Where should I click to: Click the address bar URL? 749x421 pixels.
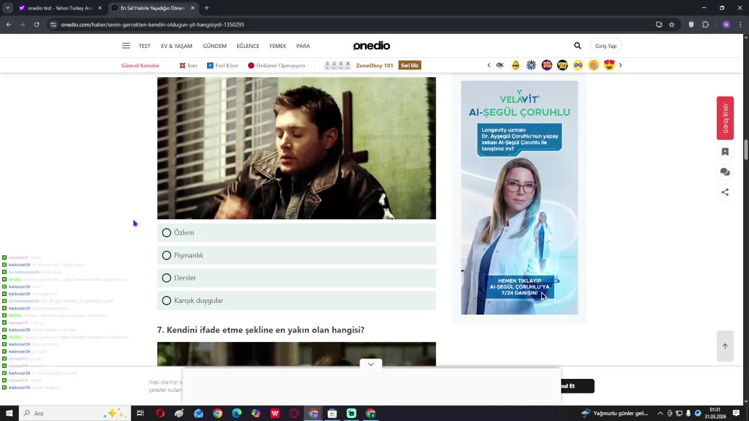click(x=152, y=25)
